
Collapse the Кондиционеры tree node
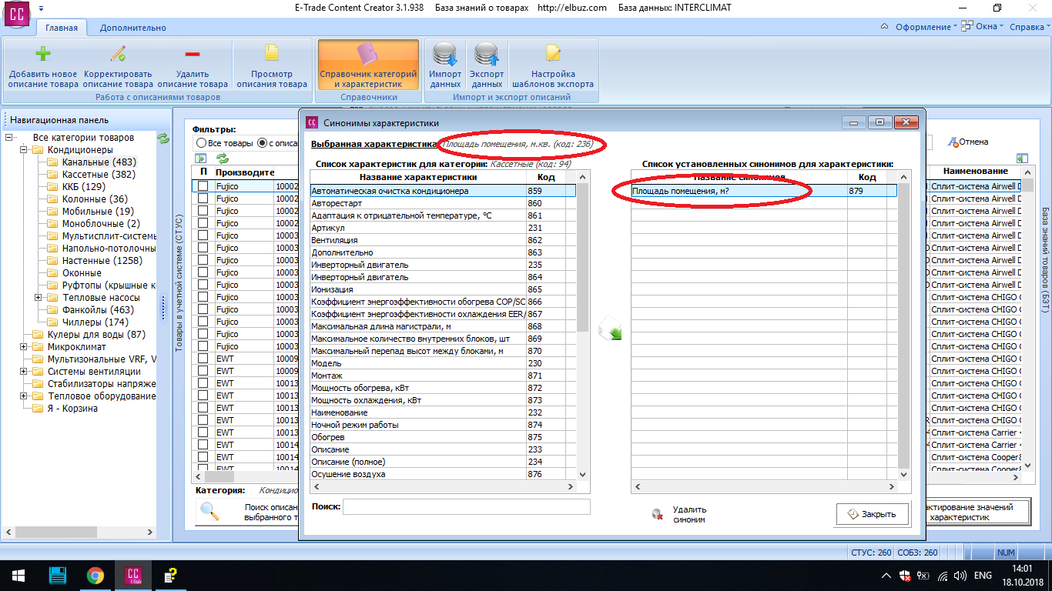(24, 150)
